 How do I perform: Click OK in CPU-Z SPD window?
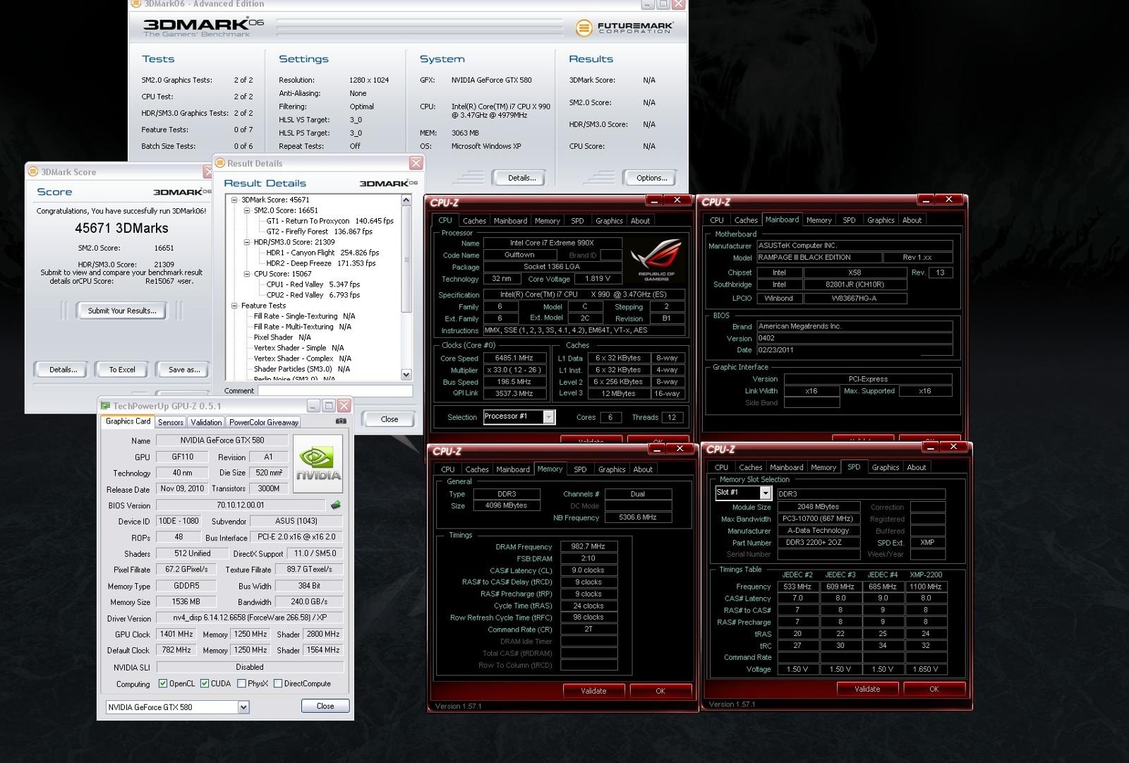click(x=934, y=689)
